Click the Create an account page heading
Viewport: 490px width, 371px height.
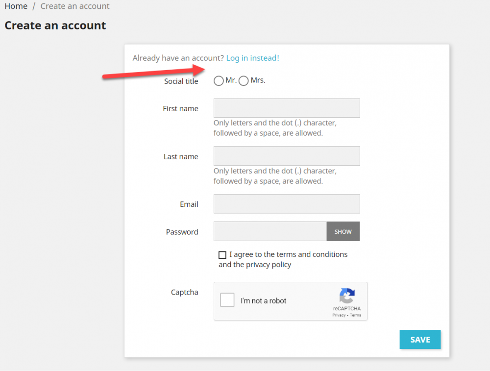coord(55,25)
